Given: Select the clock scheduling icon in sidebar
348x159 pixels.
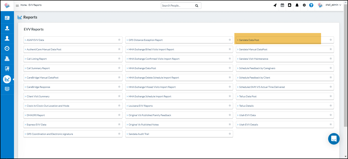Looking at the screenshot, I should coord(7,48).
